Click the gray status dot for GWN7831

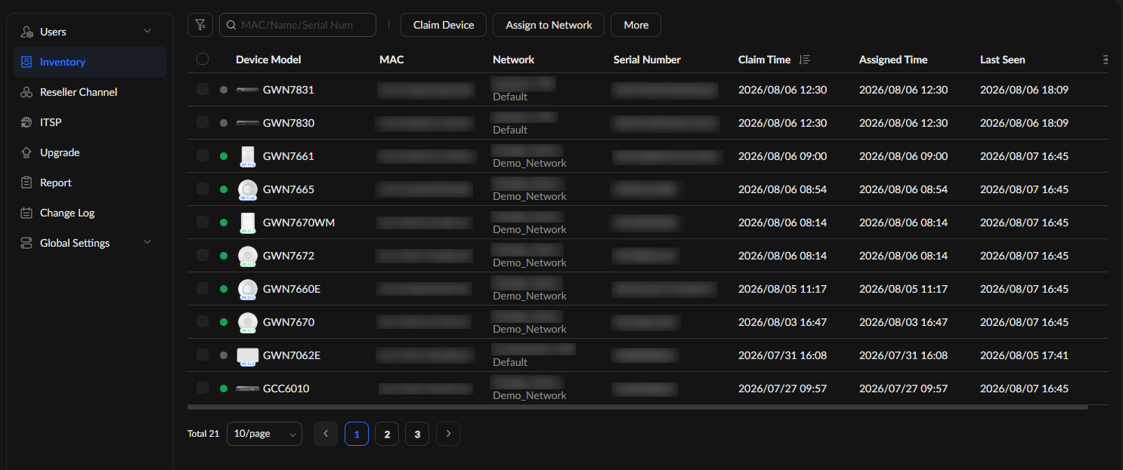[224, 90]
